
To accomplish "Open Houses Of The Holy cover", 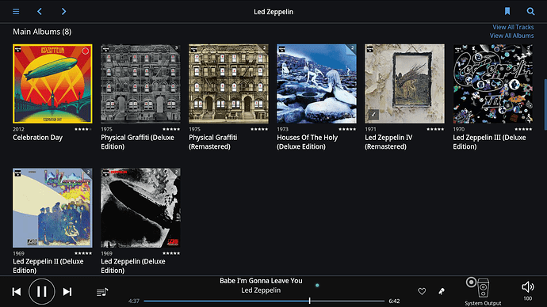I will tap(317, 84).
